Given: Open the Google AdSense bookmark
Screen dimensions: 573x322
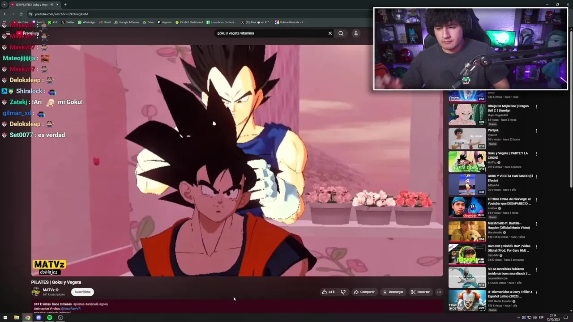Looking at the screenshot, I should point(127,22).
